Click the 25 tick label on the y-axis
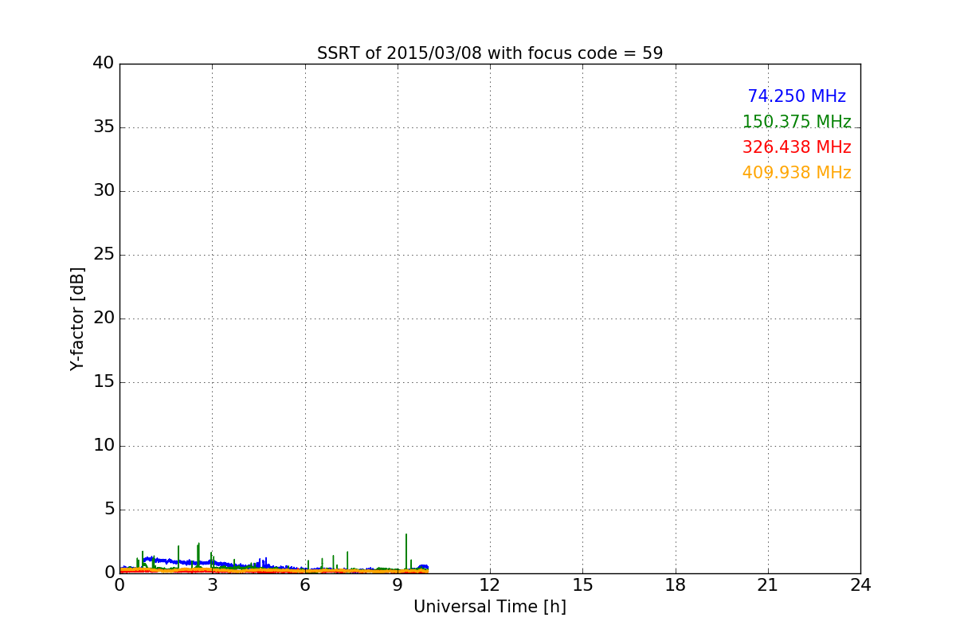The image size is (956, 637). coord(104,255)
